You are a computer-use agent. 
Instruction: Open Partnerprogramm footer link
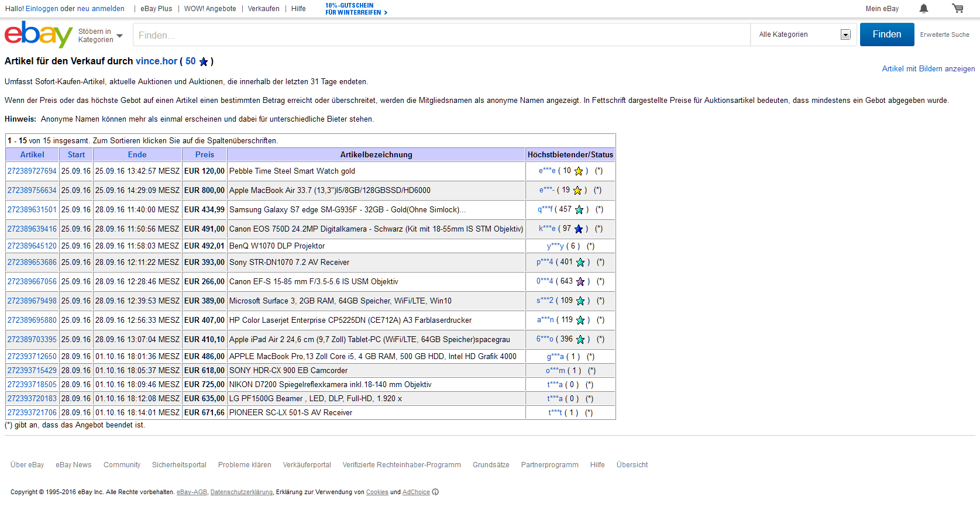tap(549, 465)
